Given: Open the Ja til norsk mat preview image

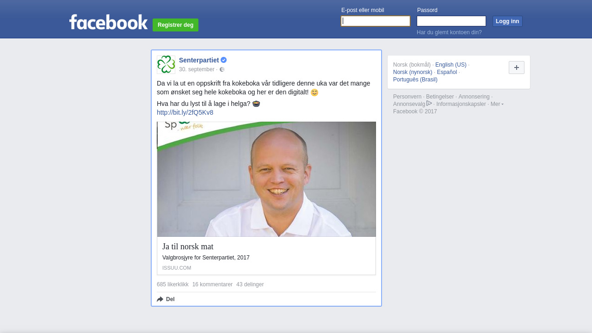Looking at the screenshot, I should pyautogui.click(x=266, y=179).
